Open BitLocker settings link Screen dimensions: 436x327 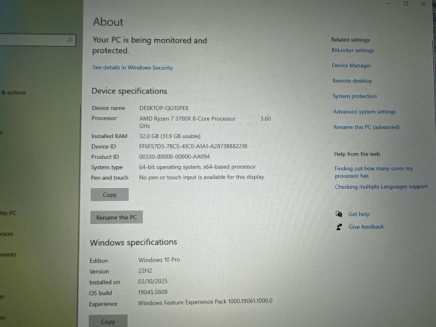(352, 50)
